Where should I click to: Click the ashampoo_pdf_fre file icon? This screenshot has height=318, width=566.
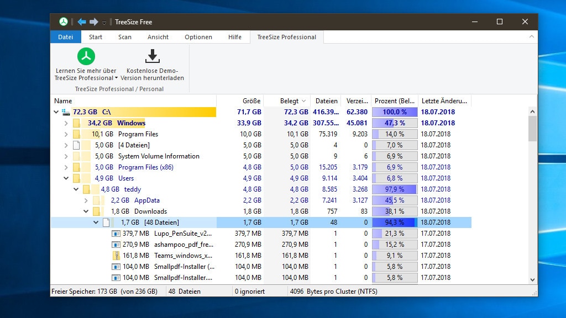116,245
